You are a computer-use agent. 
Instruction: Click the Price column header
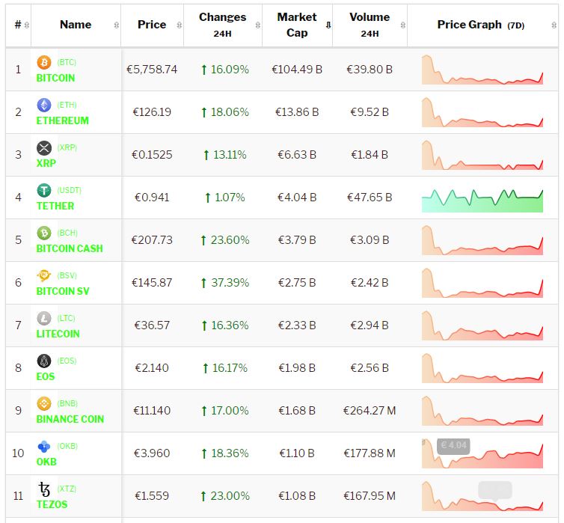(x=152, y=25)
